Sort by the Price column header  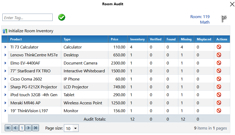click(x=114, y=39)
